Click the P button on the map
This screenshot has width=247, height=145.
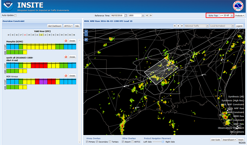[86, 40]
